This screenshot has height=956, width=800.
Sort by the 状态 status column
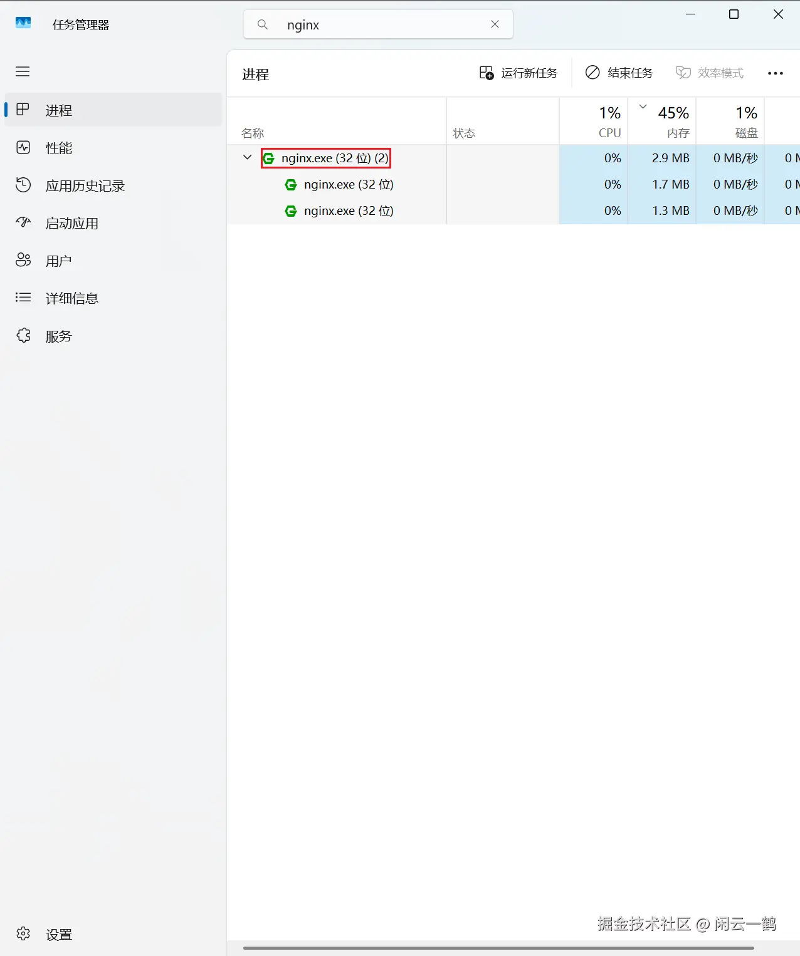[x=503, y=121]
